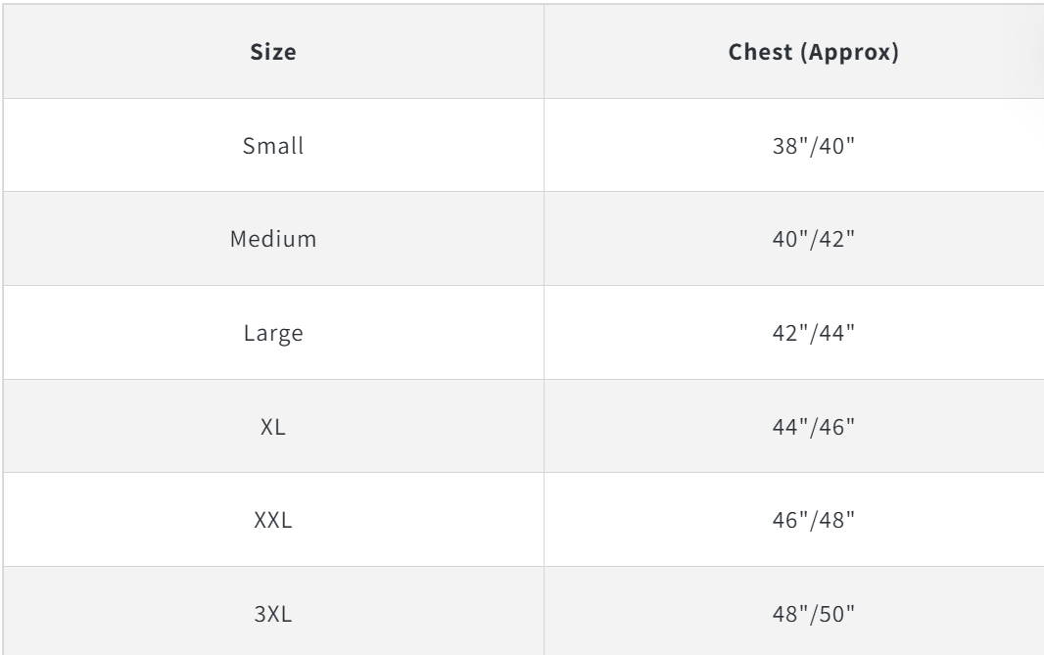The height and width of the screenshot is (655, 1044).
Task: Select the XXL size cell
Action: [273, 521]
